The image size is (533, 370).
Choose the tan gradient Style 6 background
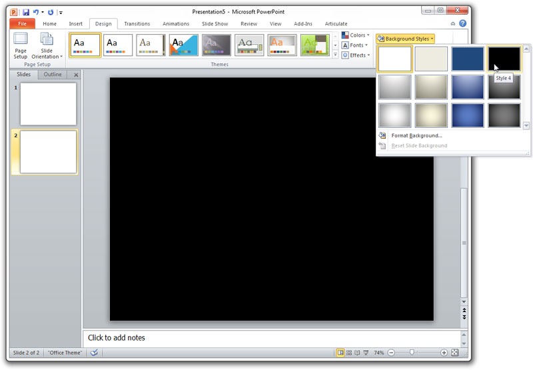(431, 87)
